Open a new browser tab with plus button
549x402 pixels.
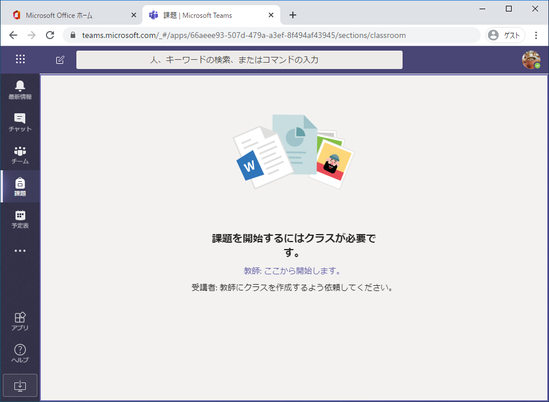pos(293,15)
